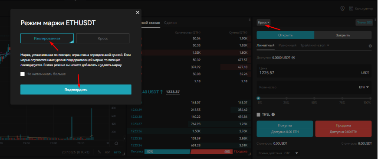Click the info icon beside order types
Image resolution: width=378 pixels, height=159 pixels.
pos(370,45)
